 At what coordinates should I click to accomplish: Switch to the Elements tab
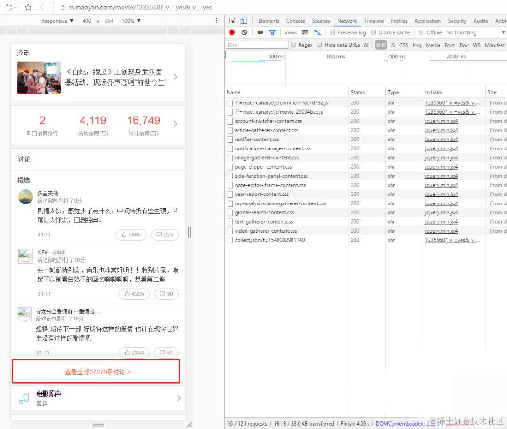pos(269,21)
